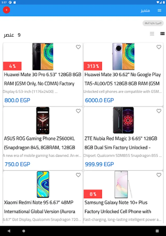
Task: Tap the 313 % discount badge
Action: pos(93,66)
